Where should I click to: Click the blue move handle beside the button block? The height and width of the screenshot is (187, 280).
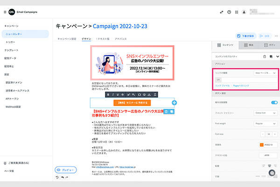point(174,102)
